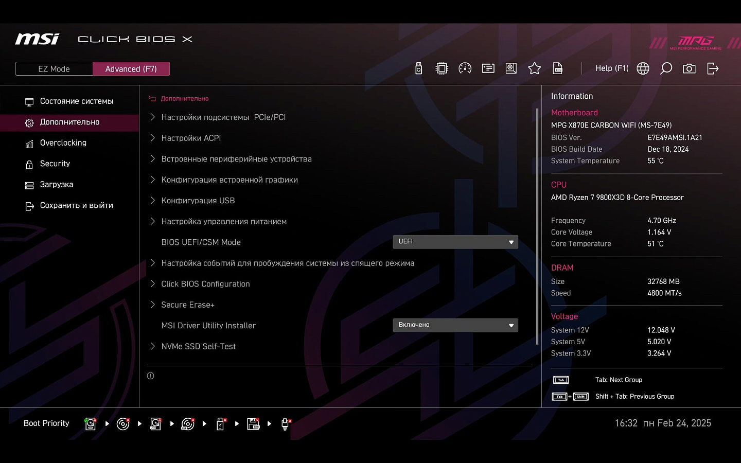741x463 pixels.
Task: Open the MSI Driver Utility Installer dropdown
Action: [455, 325]
